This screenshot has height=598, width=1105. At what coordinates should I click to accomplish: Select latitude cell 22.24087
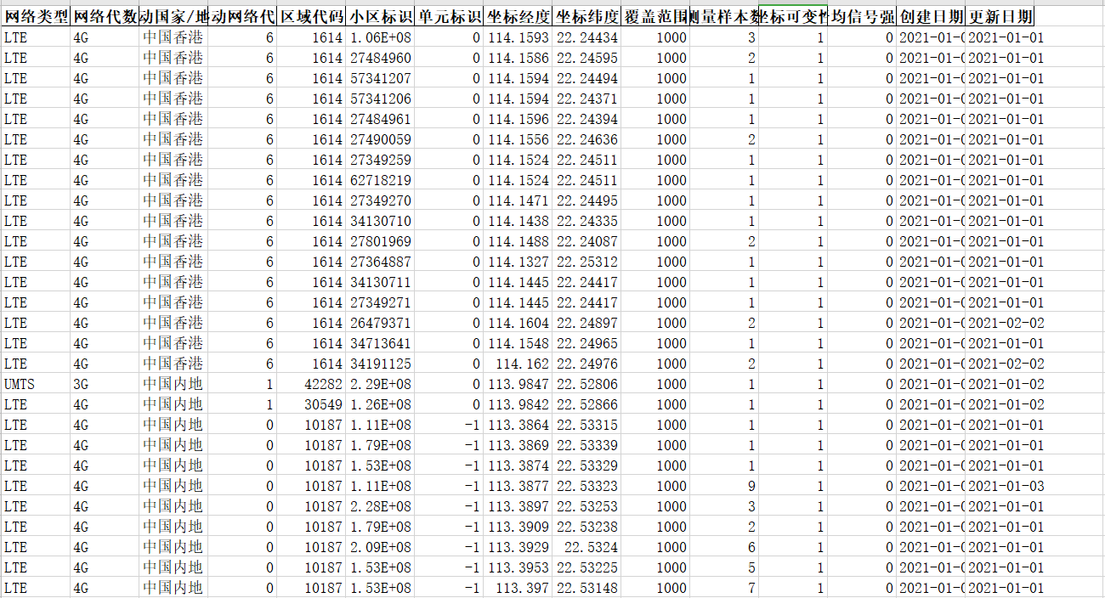click(586, 241)
